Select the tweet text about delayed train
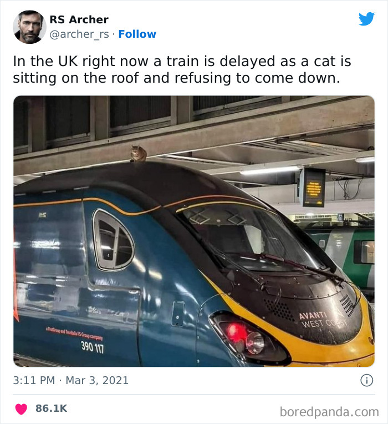Screen dimensions: 388x424 coord(182,69)
